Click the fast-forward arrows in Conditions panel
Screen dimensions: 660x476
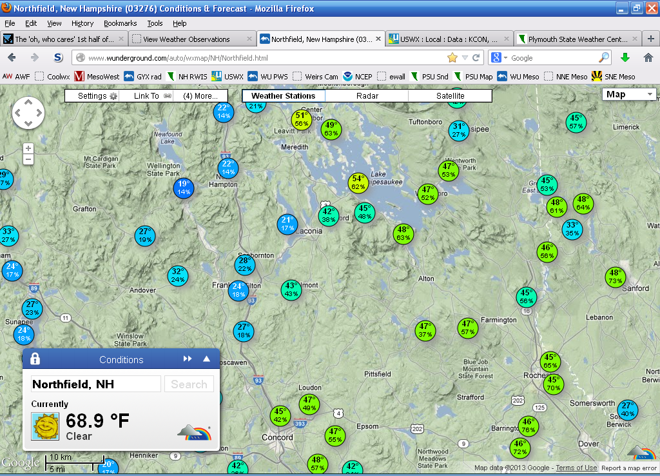point(188,359)
